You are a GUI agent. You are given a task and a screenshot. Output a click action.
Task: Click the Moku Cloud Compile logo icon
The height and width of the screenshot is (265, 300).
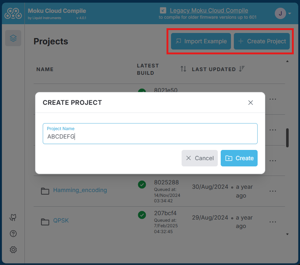coord(13,13)
